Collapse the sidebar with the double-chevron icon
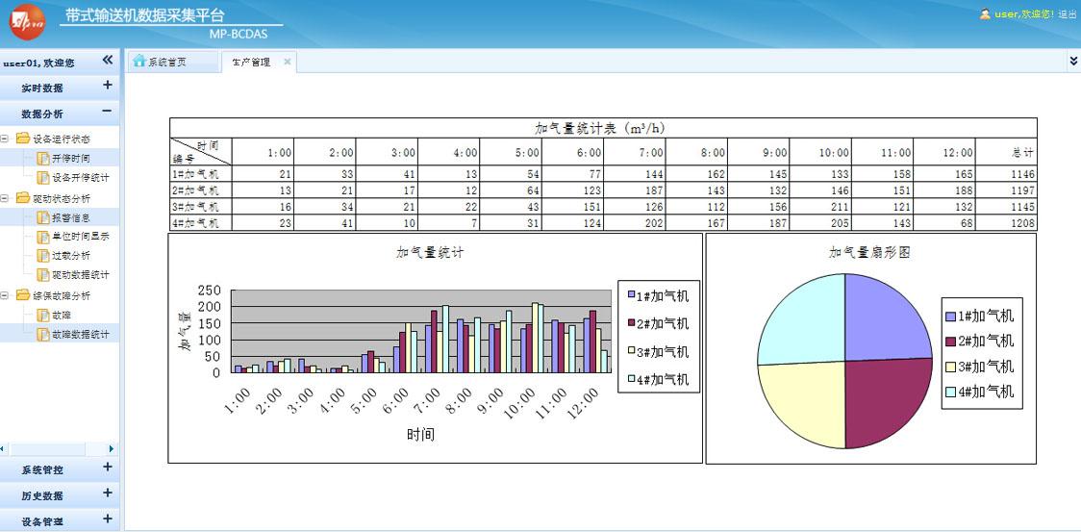1081x532 pixels. 108,60
